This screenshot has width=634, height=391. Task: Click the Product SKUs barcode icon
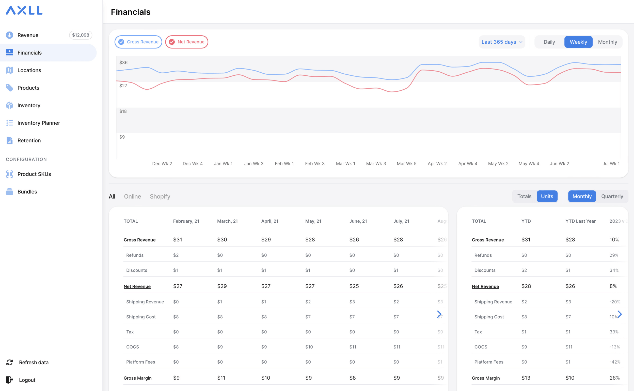tap(10, 174)
